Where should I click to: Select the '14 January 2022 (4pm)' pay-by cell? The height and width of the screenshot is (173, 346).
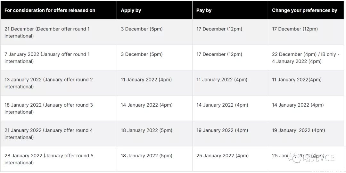(x=230, y=108)
